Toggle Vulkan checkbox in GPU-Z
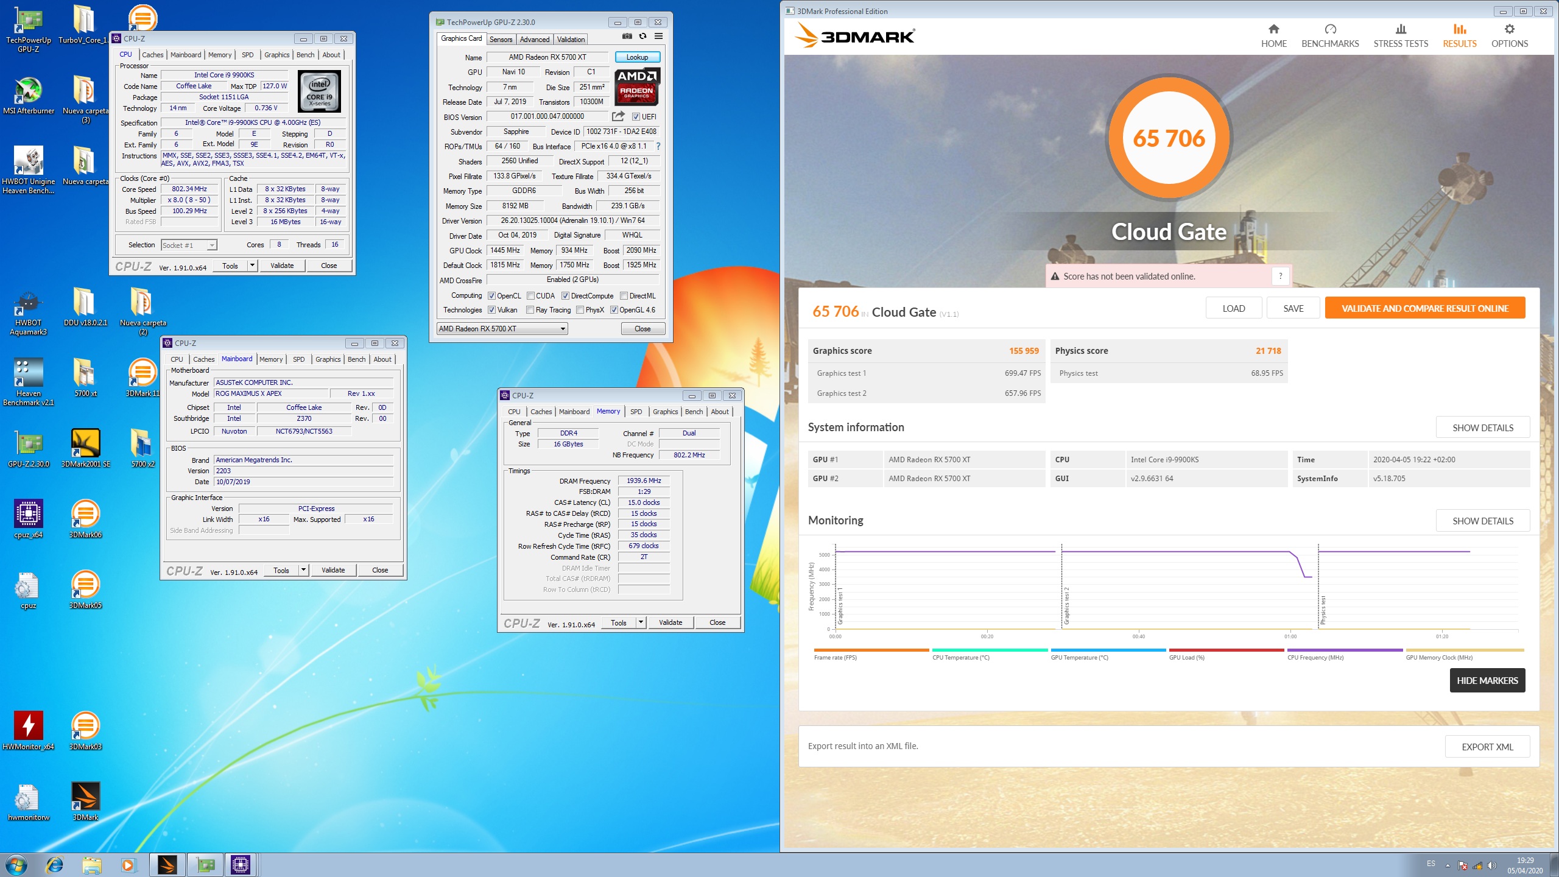 (x=491, y=310)
